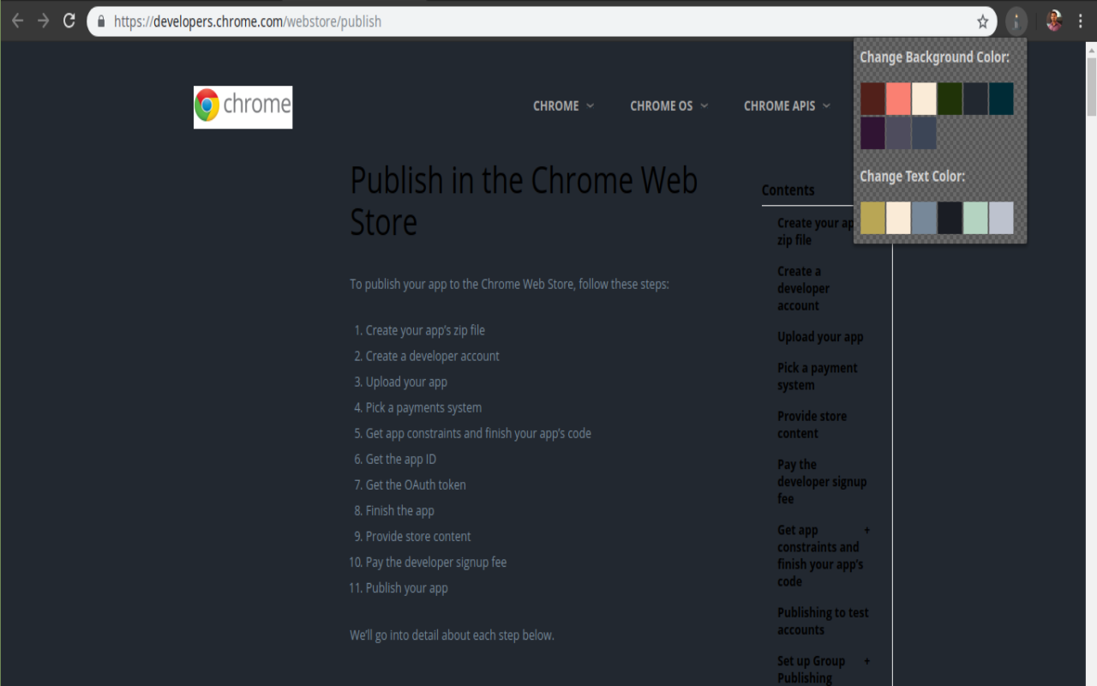The height and width of the screenshot is (686, 1097).
Task: Jump to Upload your app in Contents
Action: (x=820, y=337)
